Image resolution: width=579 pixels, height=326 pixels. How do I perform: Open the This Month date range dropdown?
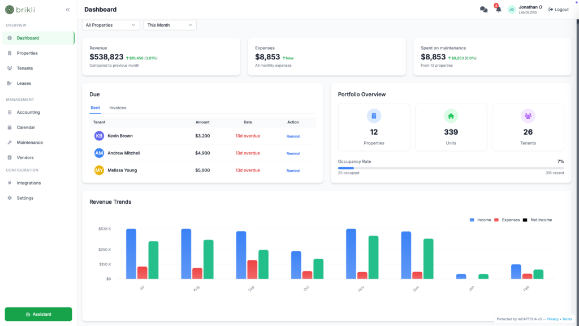point(170,25)
